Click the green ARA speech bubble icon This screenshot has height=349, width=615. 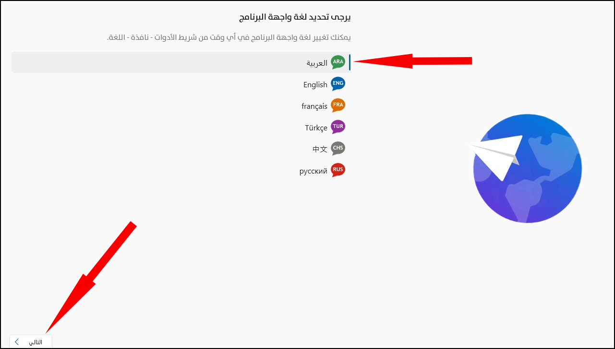click(x=338, y=62)
